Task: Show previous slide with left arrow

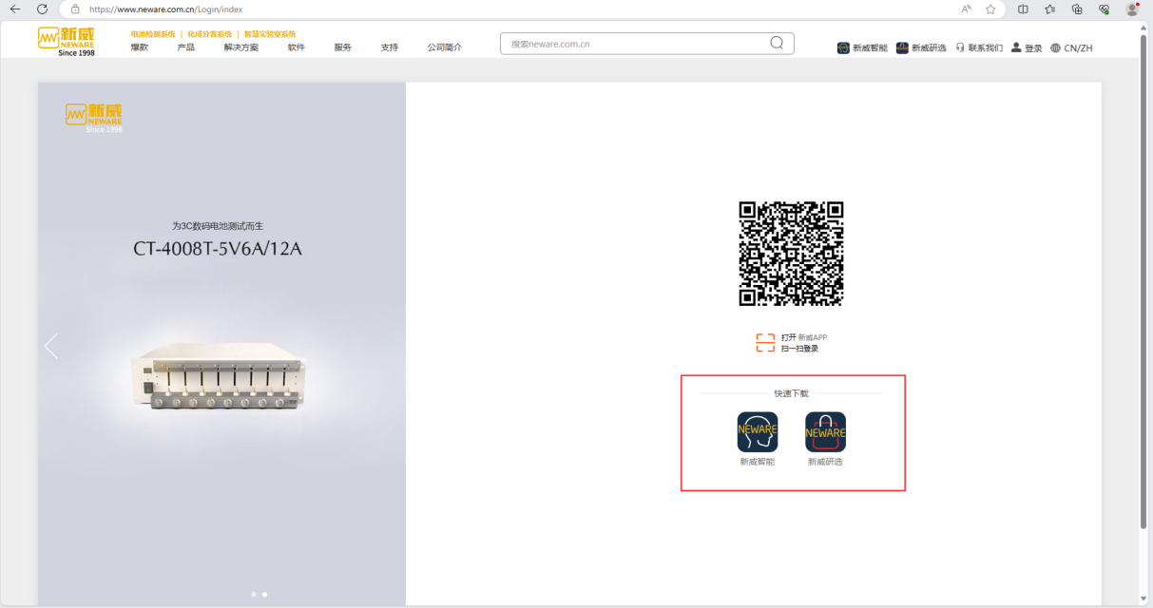Action: (x=51, y=346)
